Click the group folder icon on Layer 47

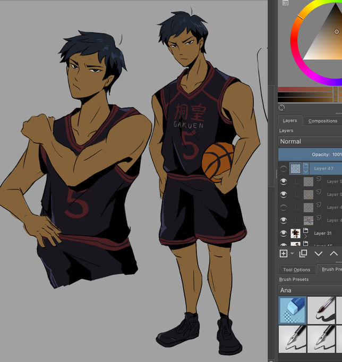click(305, 166)
